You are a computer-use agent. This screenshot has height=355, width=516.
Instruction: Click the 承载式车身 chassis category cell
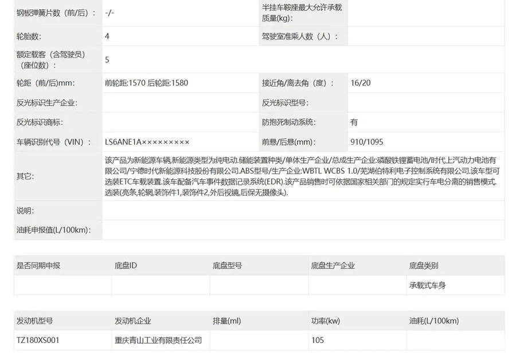(x=427, y=285)
